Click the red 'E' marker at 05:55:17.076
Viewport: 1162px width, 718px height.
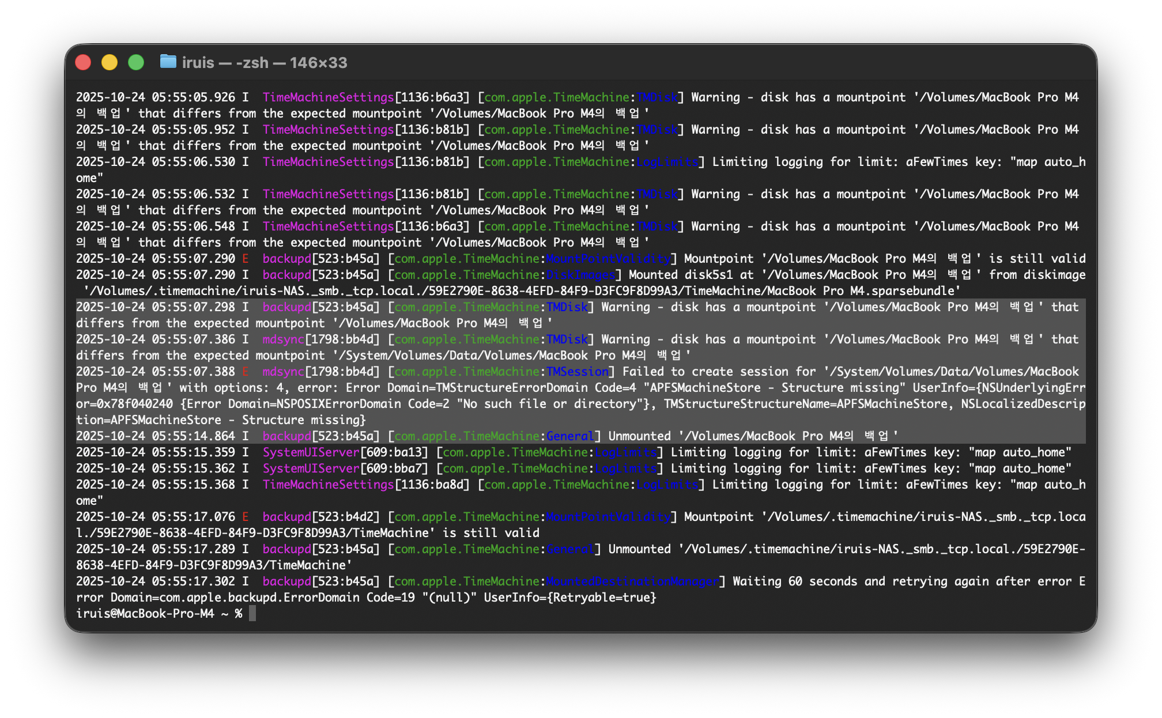tap(246, 517)
